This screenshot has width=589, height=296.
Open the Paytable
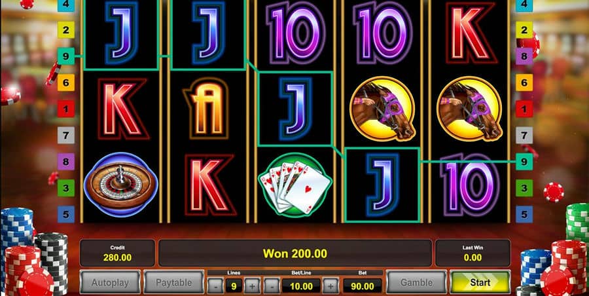174,282
